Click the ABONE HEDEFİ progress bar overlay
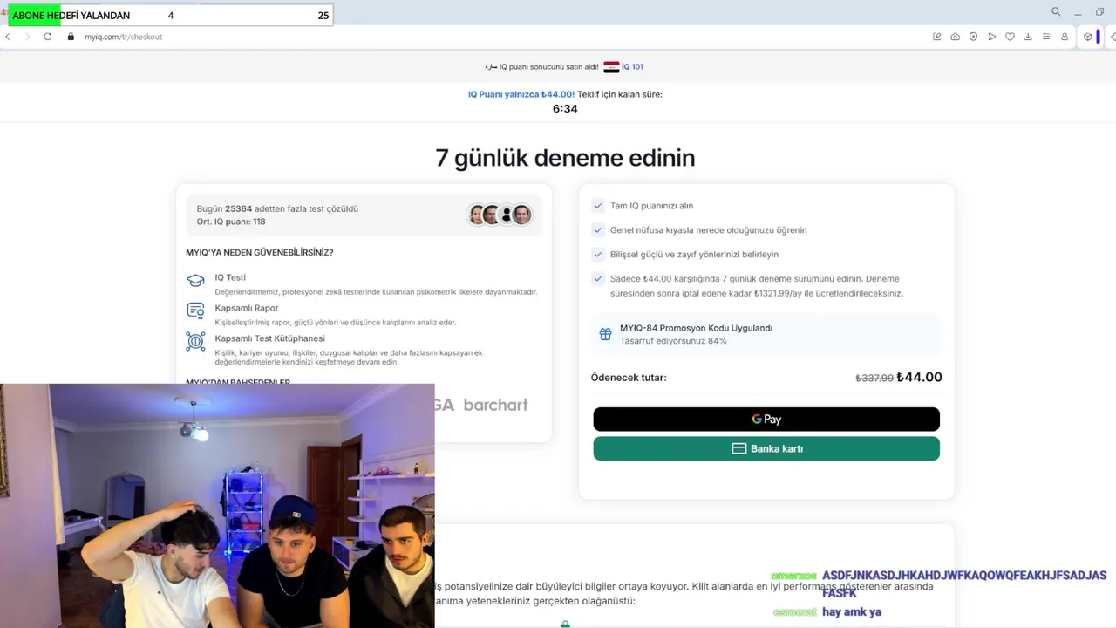This screenshot has height=628, width=1116. click(x=170, y=15)
